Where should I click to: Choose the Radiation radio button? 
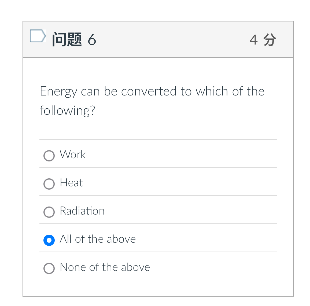coord(49,212)
